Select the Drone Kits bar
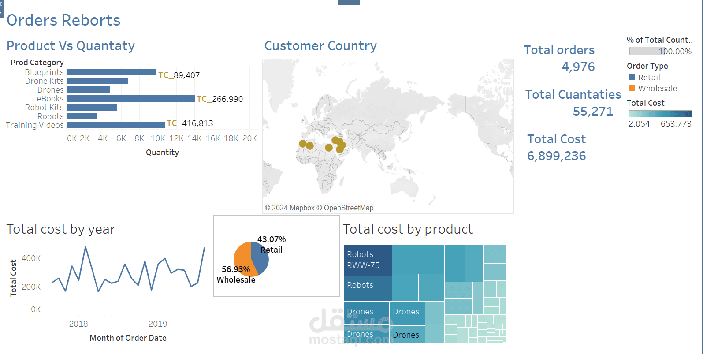 (97, 81)
